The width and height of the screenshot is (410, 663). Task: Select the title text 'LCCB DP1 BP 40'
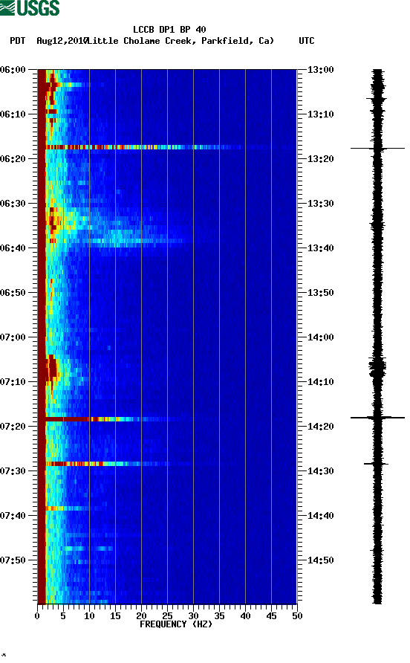[169, 30]
